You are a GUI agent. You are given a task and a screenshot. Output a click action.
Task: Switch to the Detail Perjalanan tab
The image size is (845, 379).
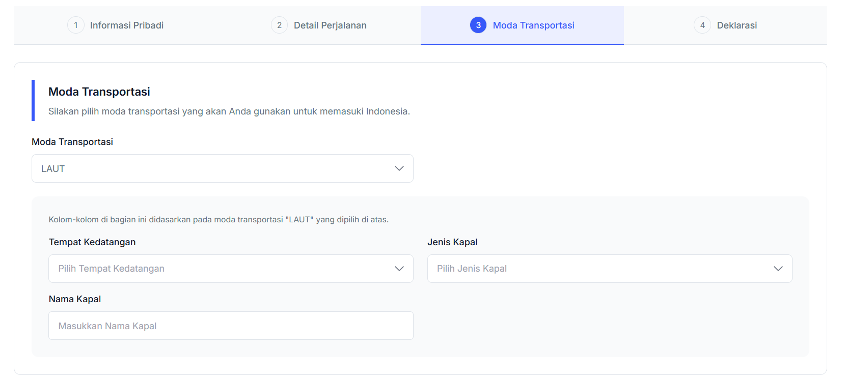tap(330, 25)
